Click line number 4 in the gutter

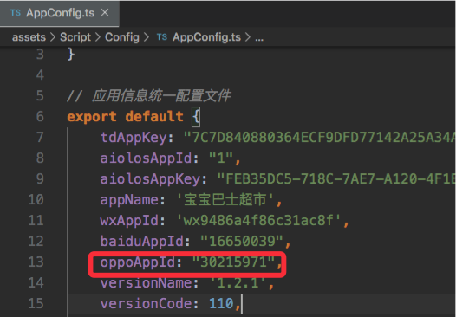pyautogui.click(x=40, y=75)
